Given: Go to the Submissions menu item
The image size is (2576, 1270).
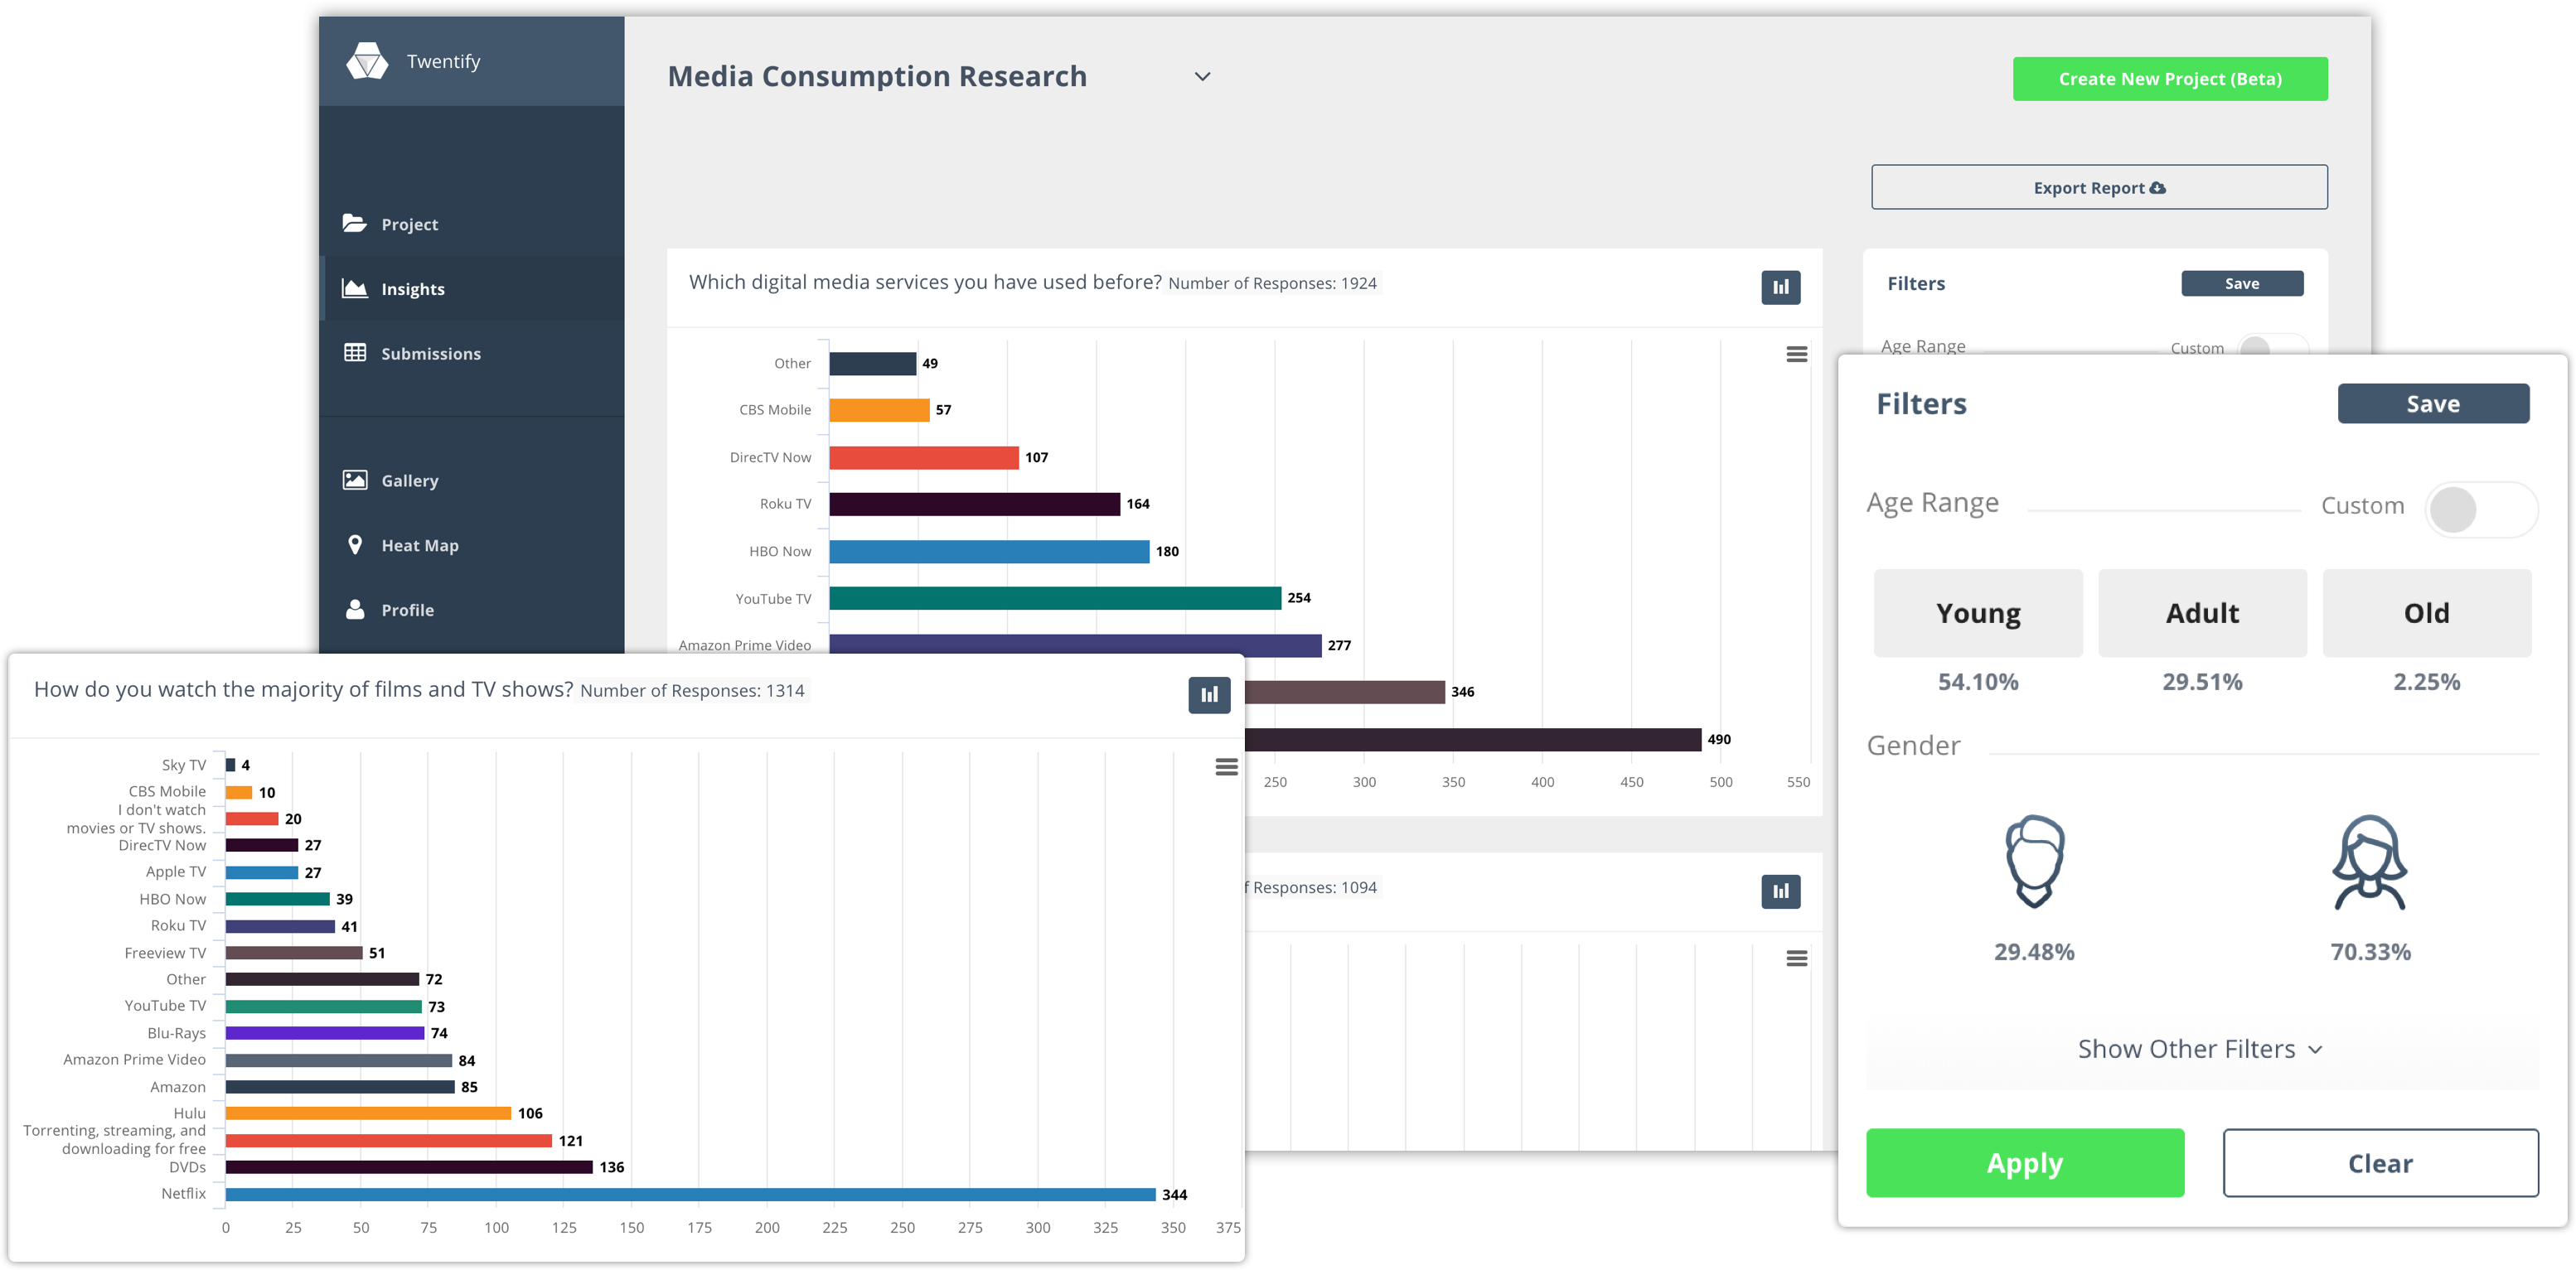Looking at the screenshot, I should [x=472, y=354].
